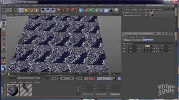Switch to Координаты tab
The height and width of the screenshot is (100, 179).
[148, 40]
